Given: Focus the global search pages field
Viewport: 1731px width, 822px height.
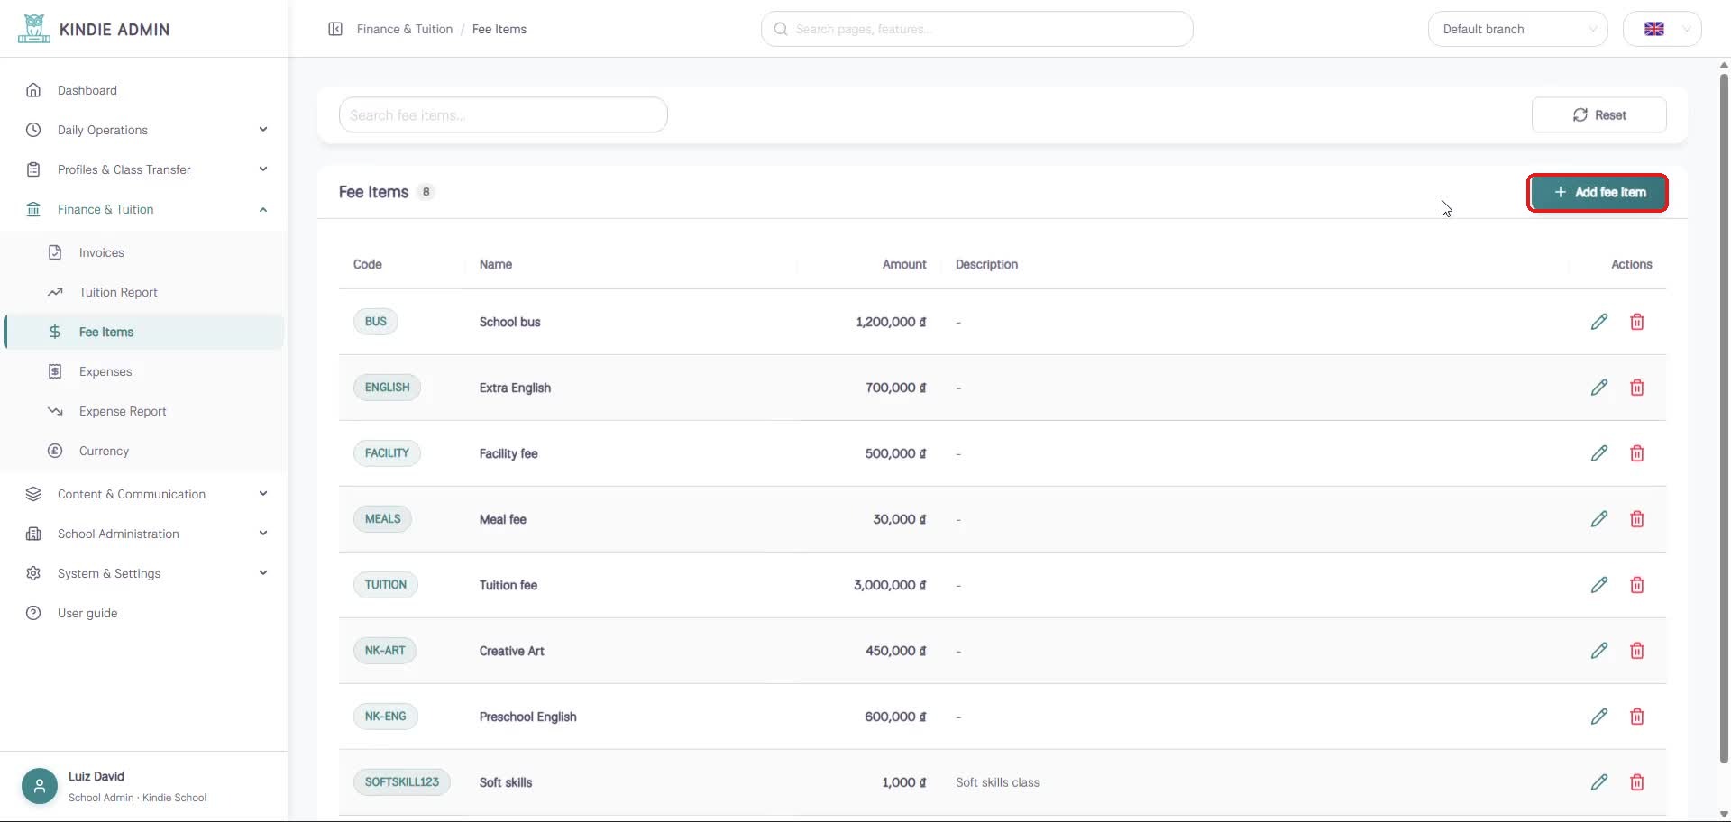Looking at the screenshot, I should 976,29.
